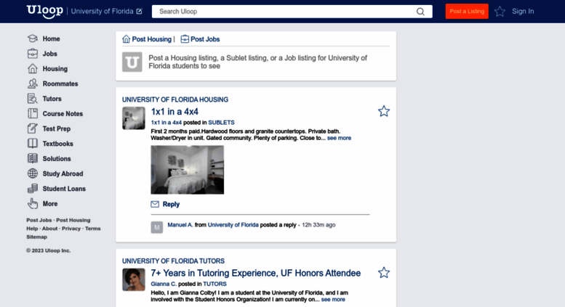
Task: Click Manuel A.'s gray M avatar
Action: (157, 227)
